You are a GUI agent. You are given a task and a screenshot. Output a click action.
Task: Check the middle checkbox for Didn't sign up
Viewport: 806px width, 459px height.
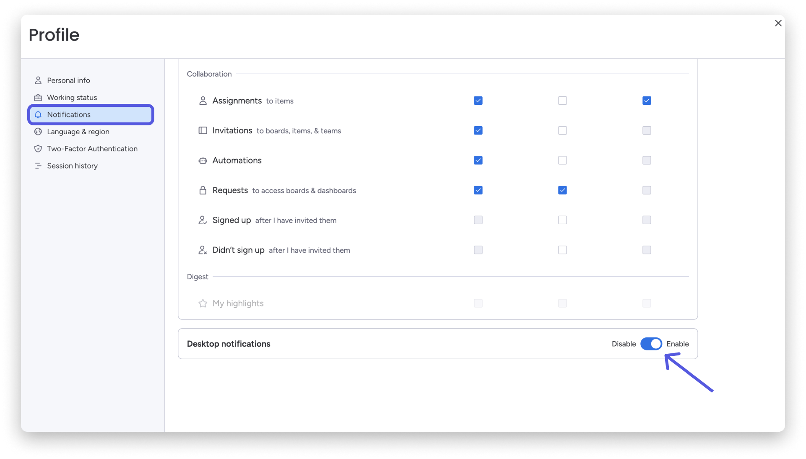[x=562, y=250]
